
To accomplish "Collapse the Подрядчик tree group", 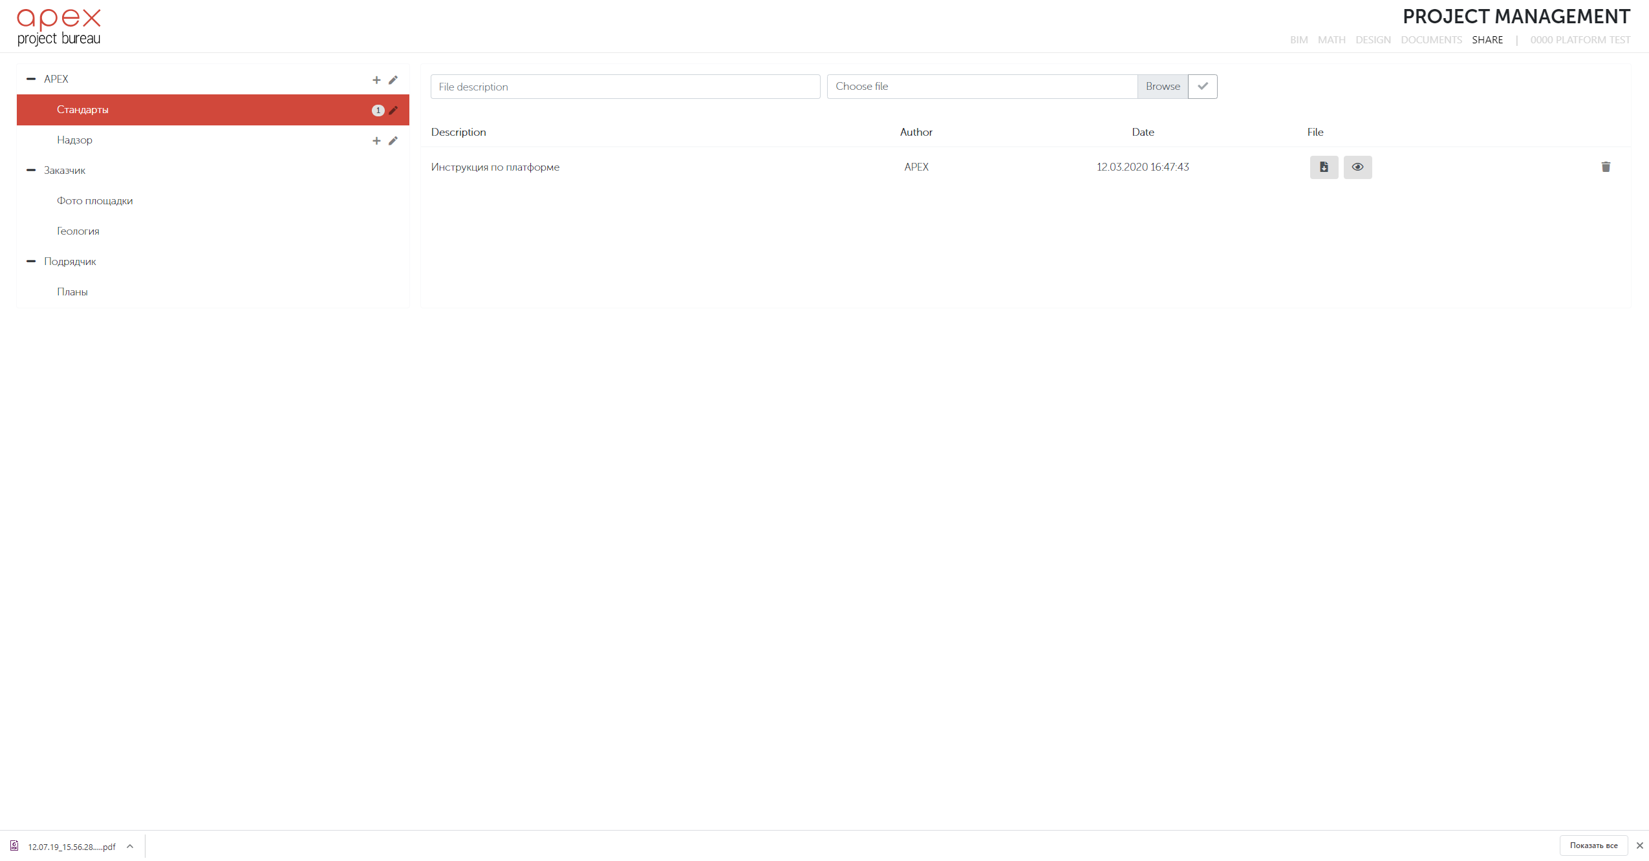I will 31,261.
